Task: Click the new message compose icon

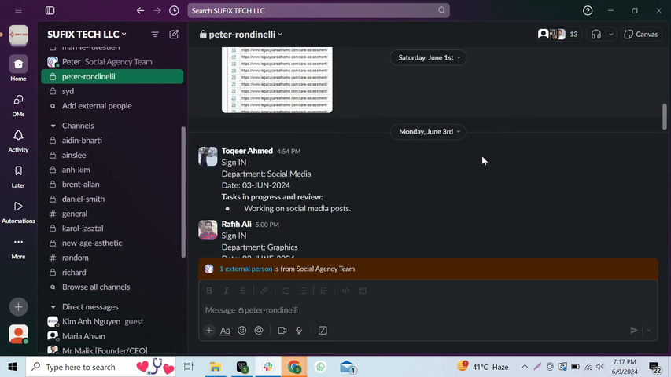Action: pos(174,35)
